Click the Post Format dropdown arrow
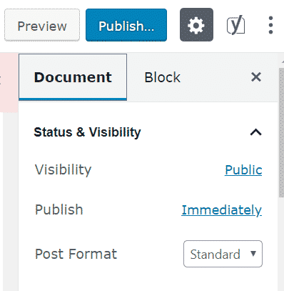The height and width of the screenshot is (291, 284). tap(253, 254)
